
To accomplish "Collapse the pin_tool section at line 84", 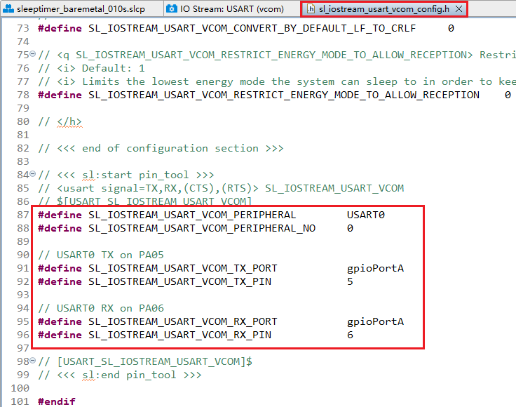I will click(32, 175).
